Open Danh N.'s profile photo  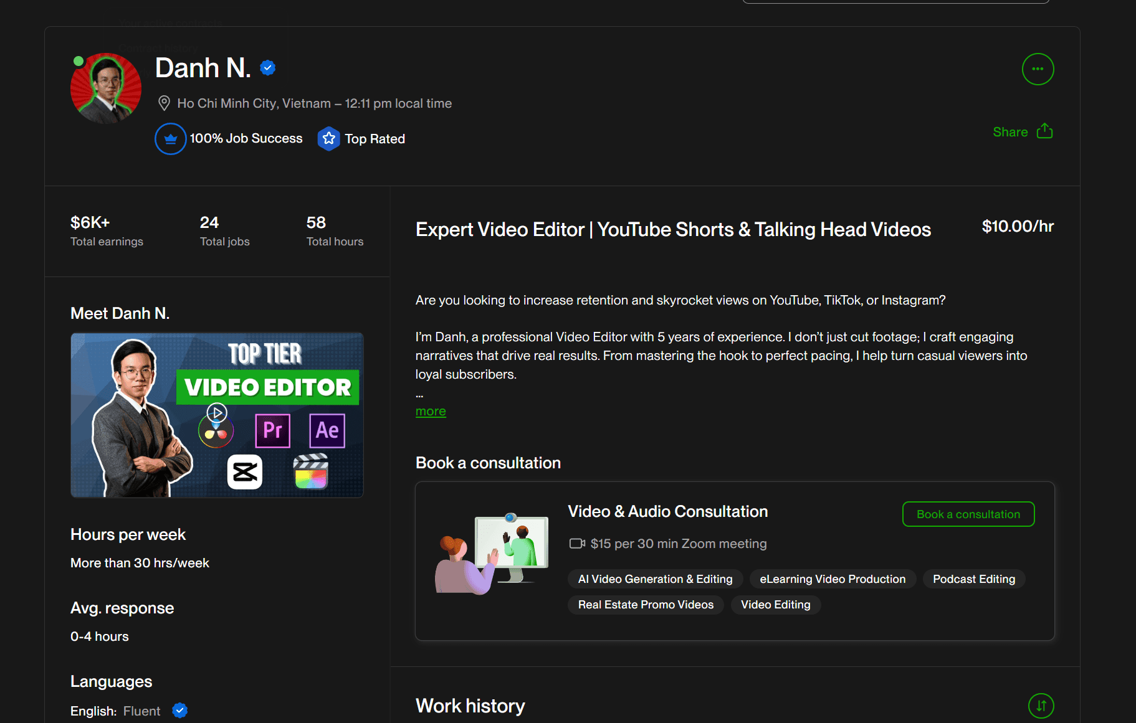point(106,88)
